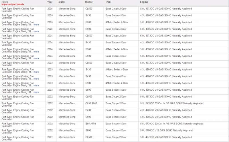The width and height of the screenshot is (229, 142).
Task: Click the Trim column header
Action: (108, 2)
